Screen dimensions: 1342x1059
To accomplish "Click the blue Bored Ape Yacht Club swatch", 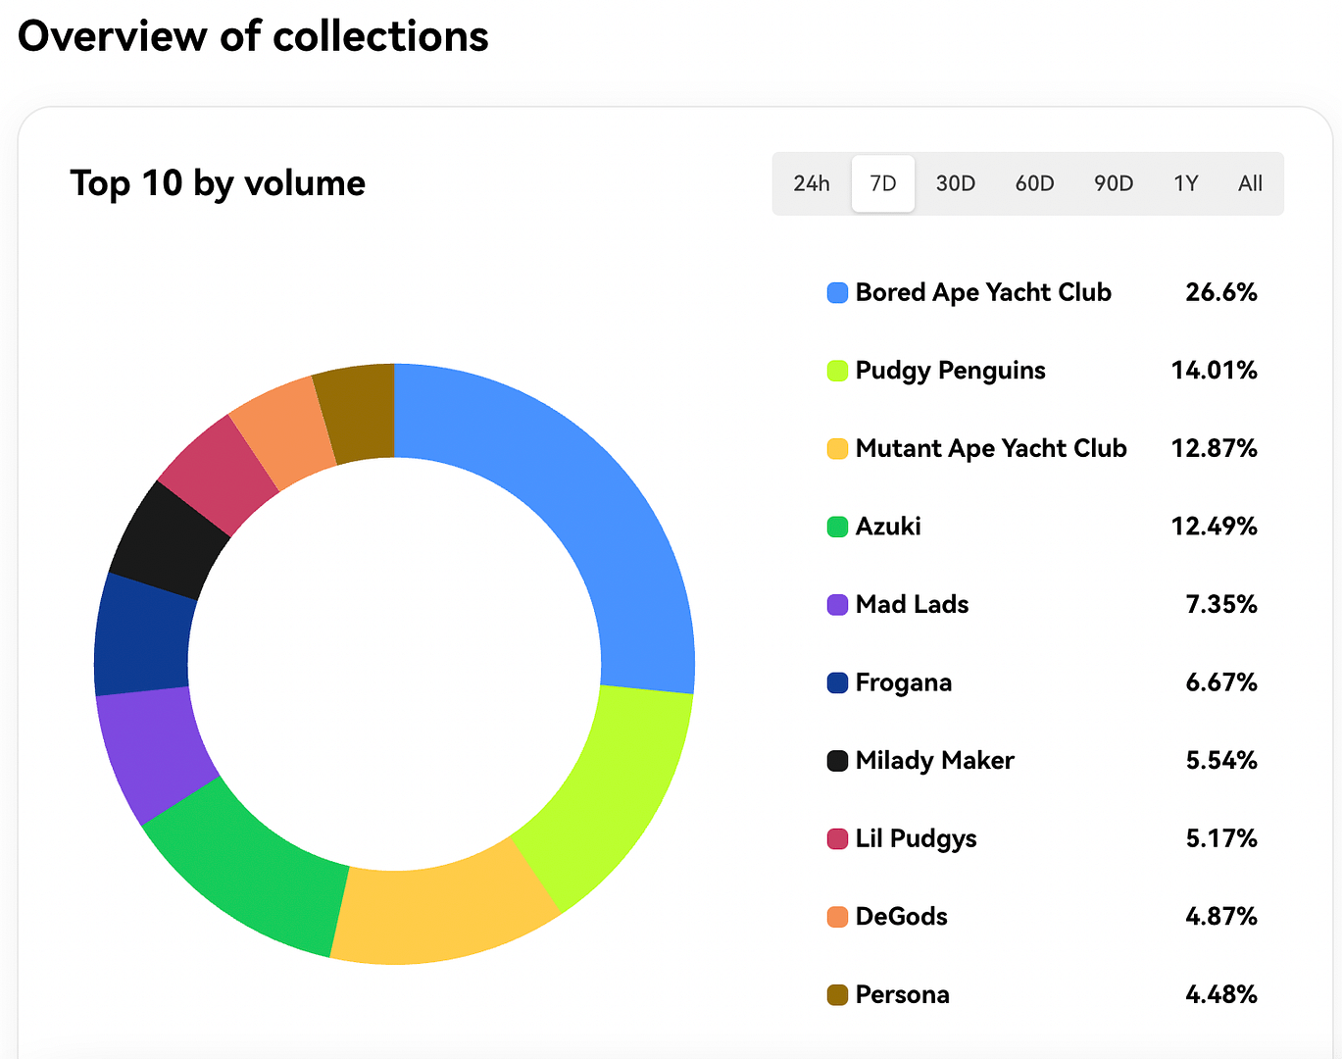I will pos(837,293).
